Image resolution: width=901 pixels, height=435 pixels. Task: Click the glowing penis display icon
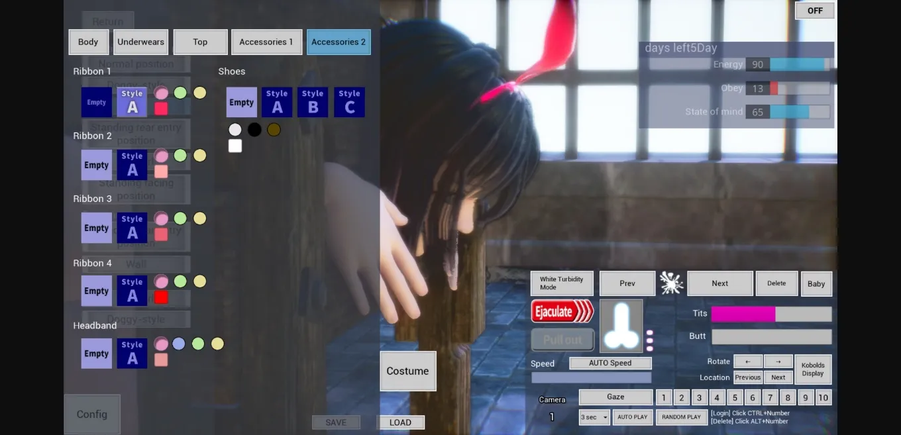621,325
